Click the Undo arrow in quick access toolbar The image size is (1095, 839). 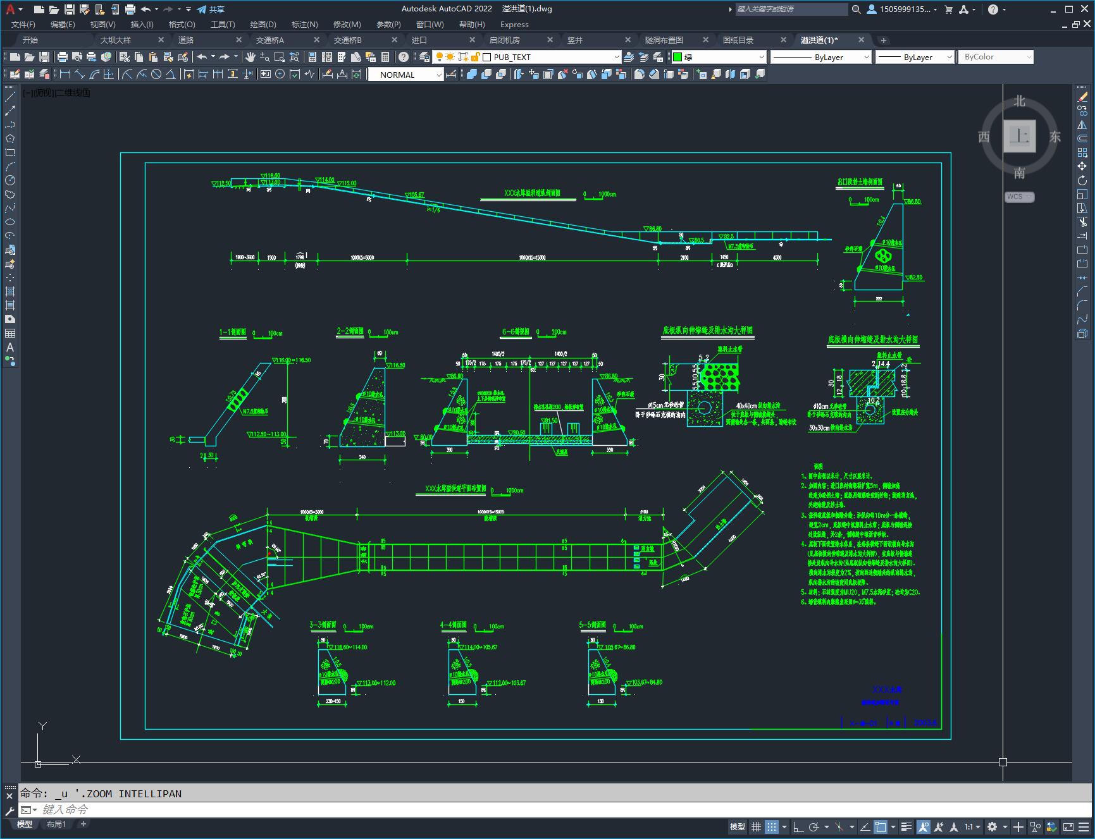pyautogui.click(x=145, y=9)
